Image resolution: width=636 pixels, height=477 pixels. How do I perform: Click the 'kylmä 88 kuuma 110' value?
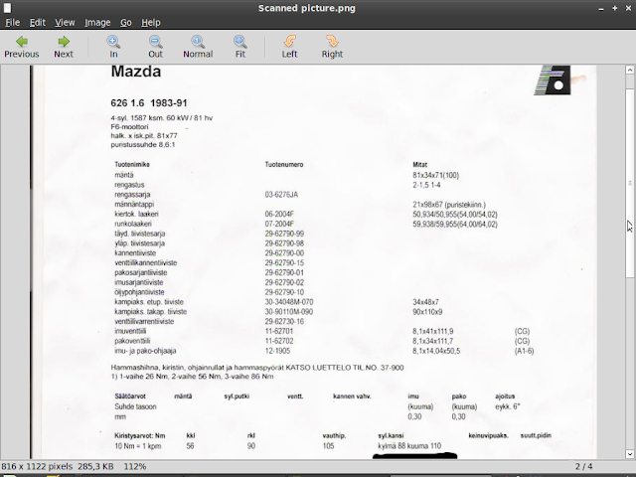(409, 446)
